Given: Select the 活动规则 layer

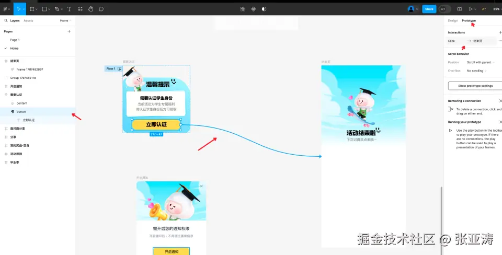Looking at the screenshot, I should [x=38, y=154].
